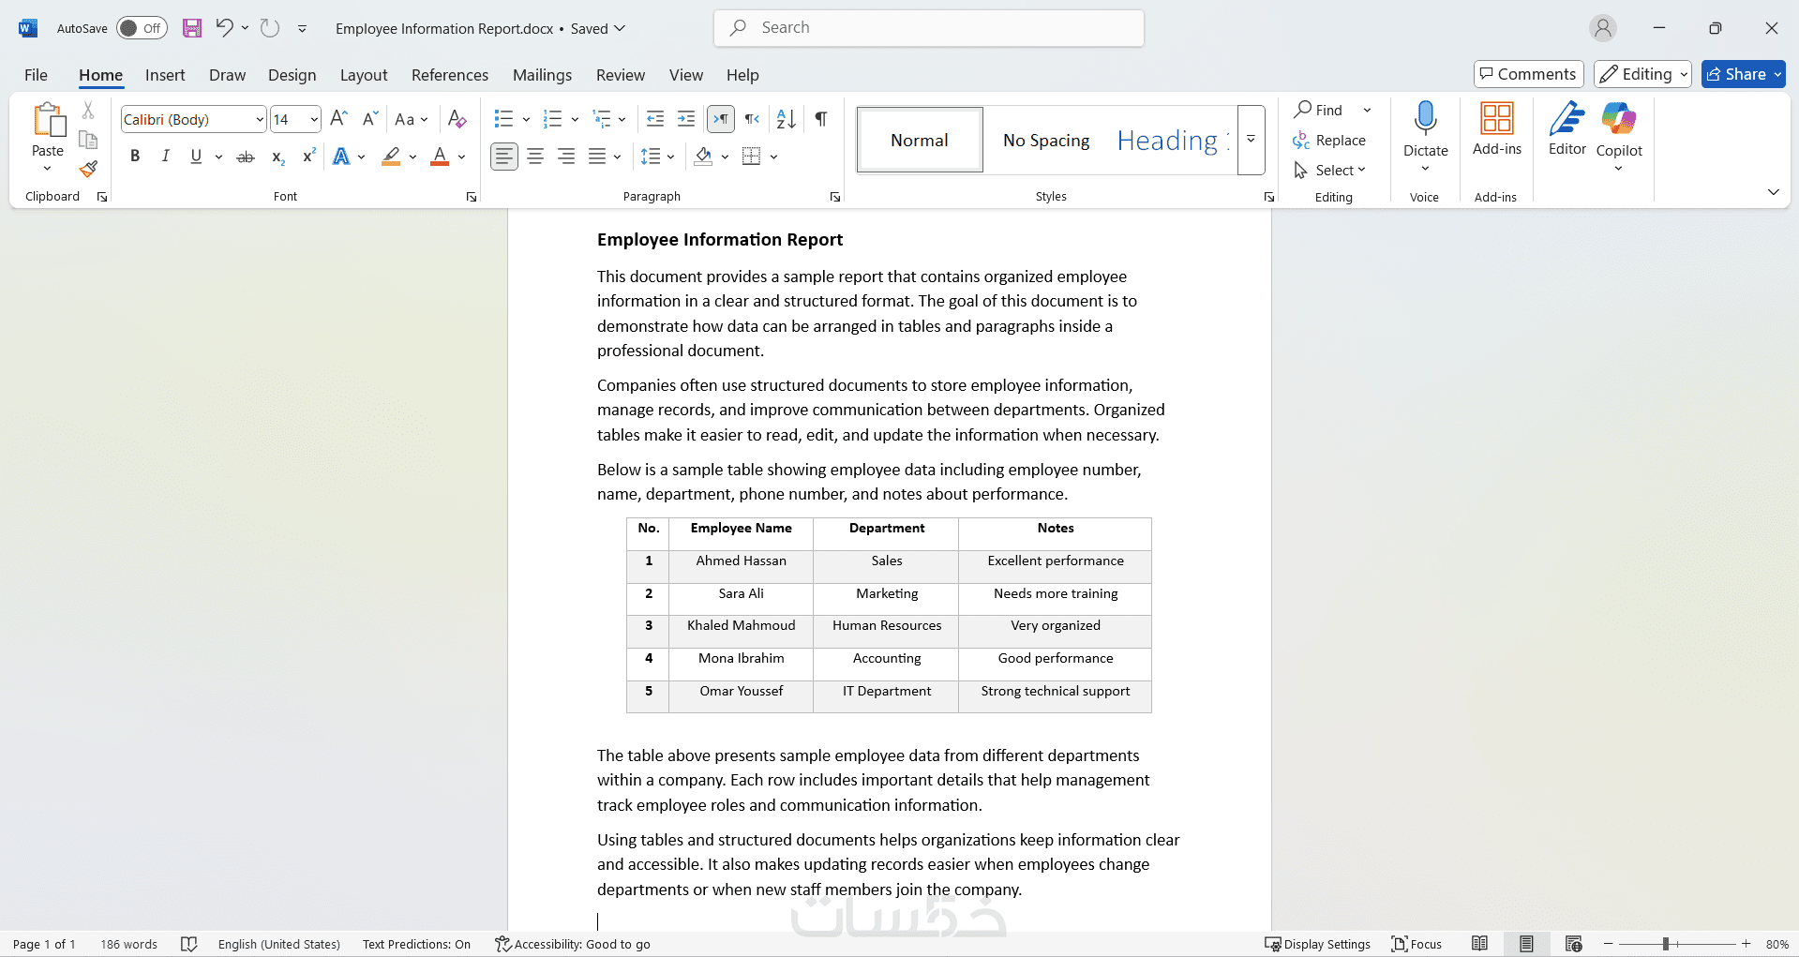
Task: Save the document with the floppy icon
Action: [x=192, y=28]
